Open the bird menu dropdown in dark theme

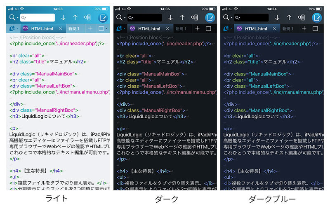click(x=125, y=29)
